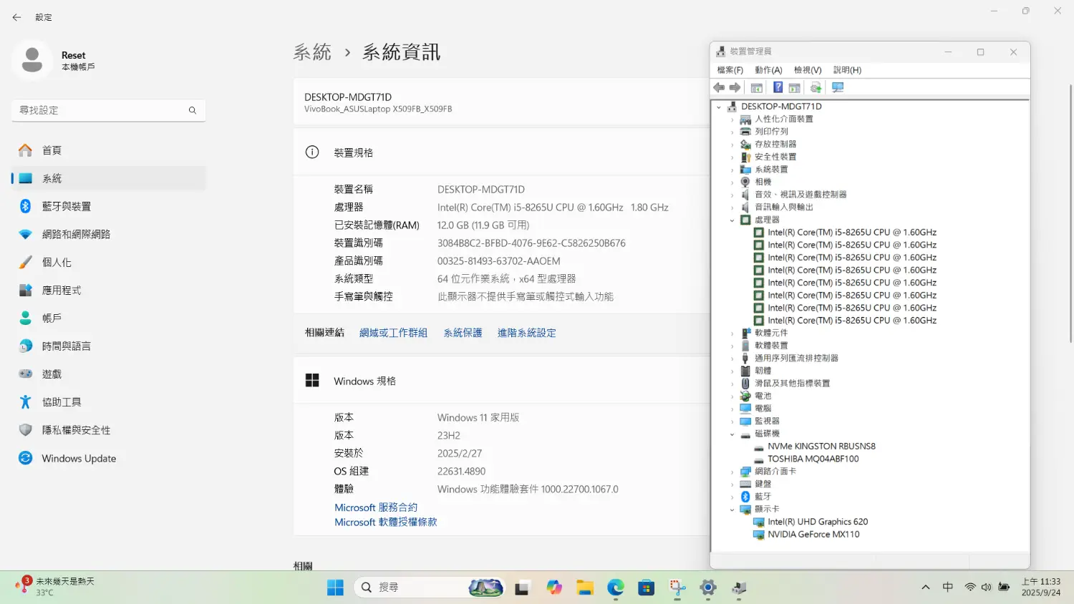Click the 進階系統設定 link
Viewport: 1074px width, 604px height.
pyautogui.click(x=526, y=333)
